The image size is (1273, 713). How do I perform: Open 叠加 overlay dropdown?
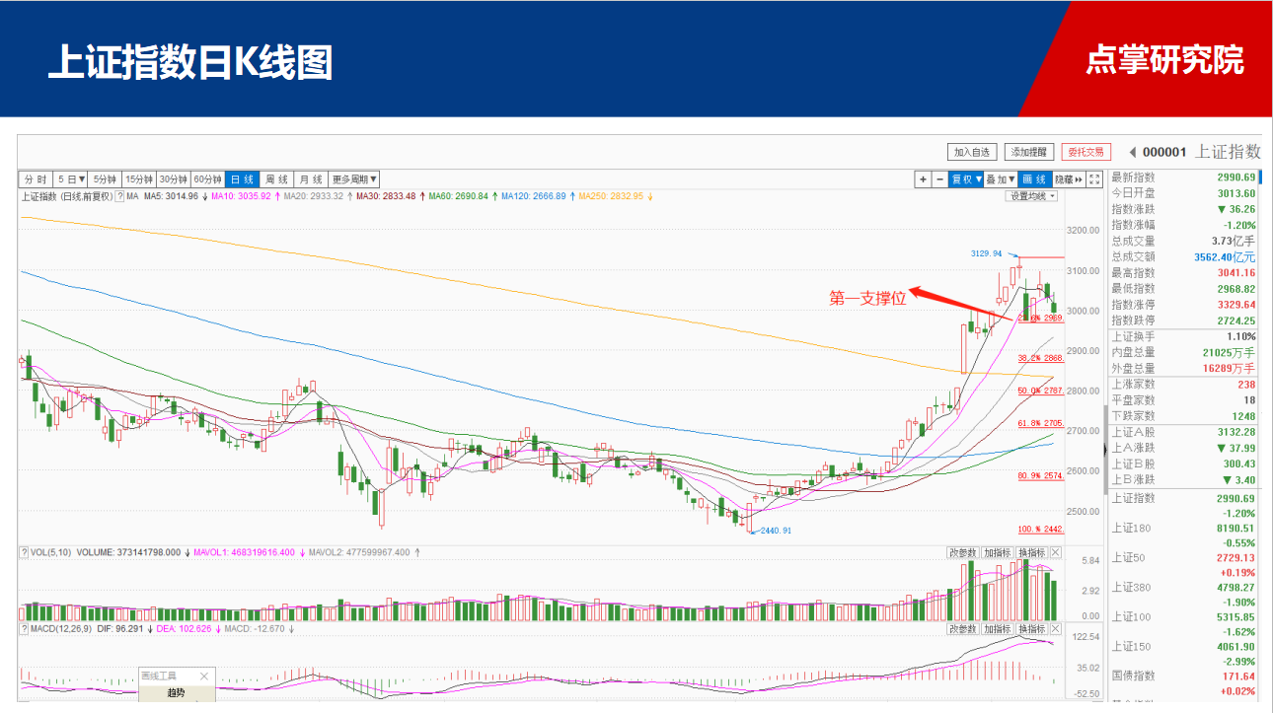pyautogui.click(x=1002, y=179)
